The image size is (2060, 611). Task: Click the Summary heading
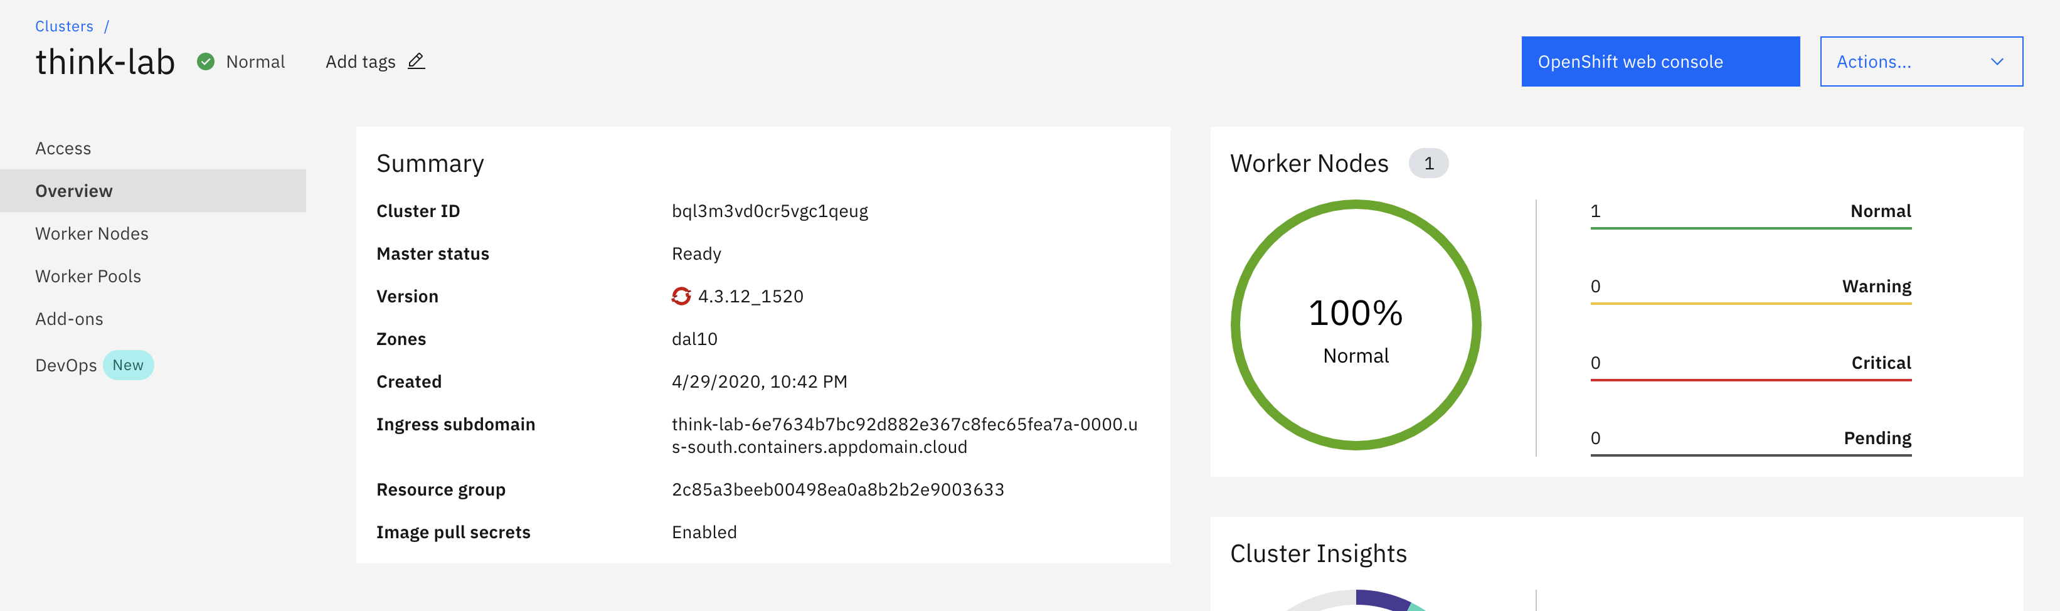pyautogui.click(x=430, y=163)
